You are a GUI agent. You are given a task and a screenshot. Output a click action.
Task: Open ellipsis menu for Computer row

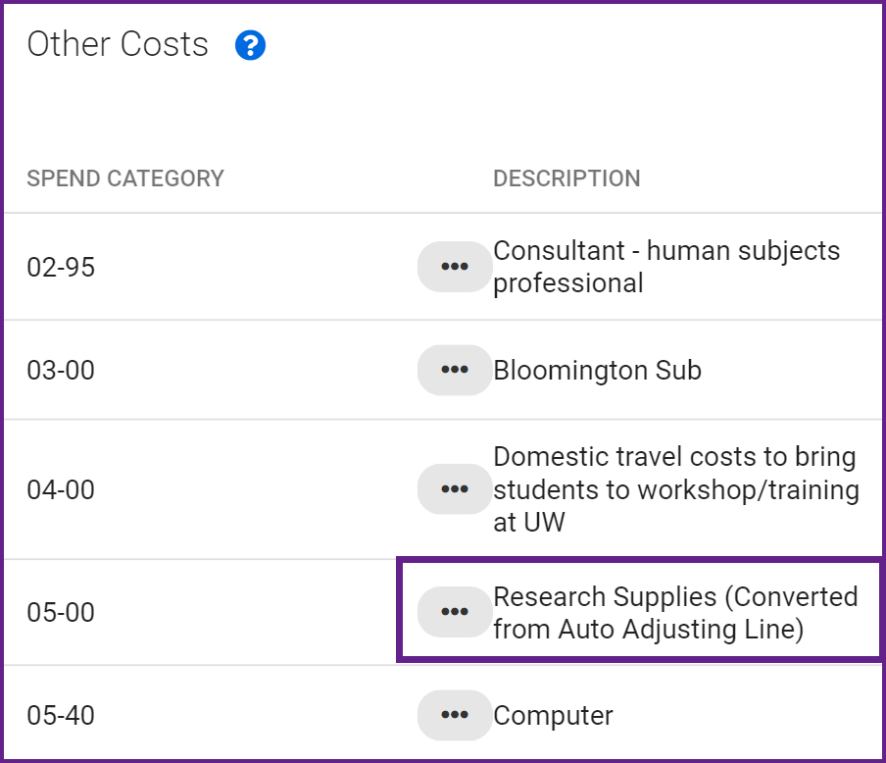(455, 715)
